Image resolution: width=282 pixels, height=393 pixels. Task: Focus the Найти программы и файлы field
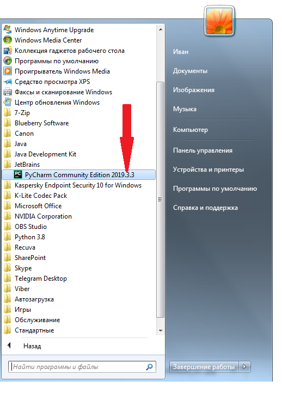coord(82,367)
